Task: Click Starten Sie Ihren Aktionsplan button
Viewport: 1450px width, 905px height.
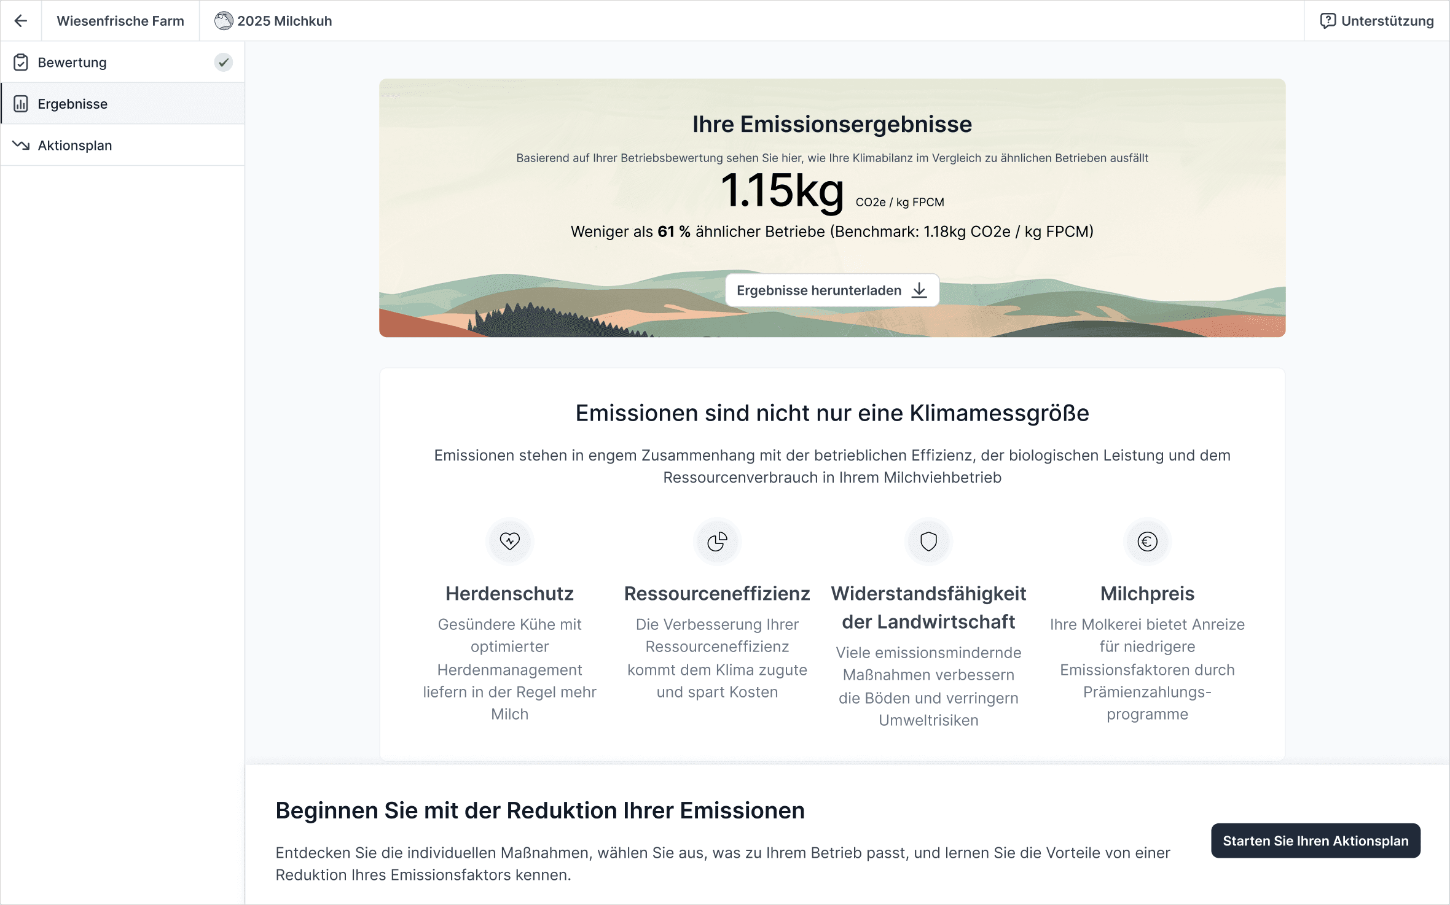Action: [x=1315, y=841]
